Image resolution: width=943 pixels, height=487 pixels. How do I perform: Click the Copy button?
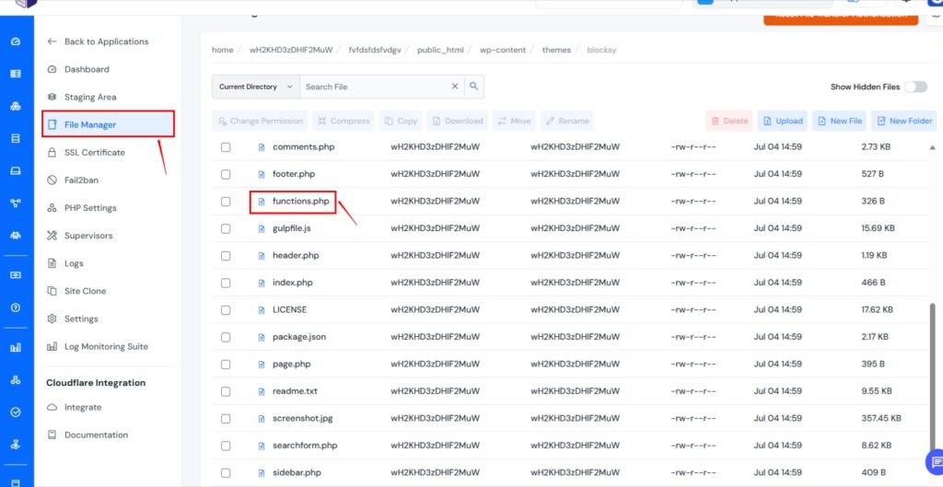click(x=401, y=121)
